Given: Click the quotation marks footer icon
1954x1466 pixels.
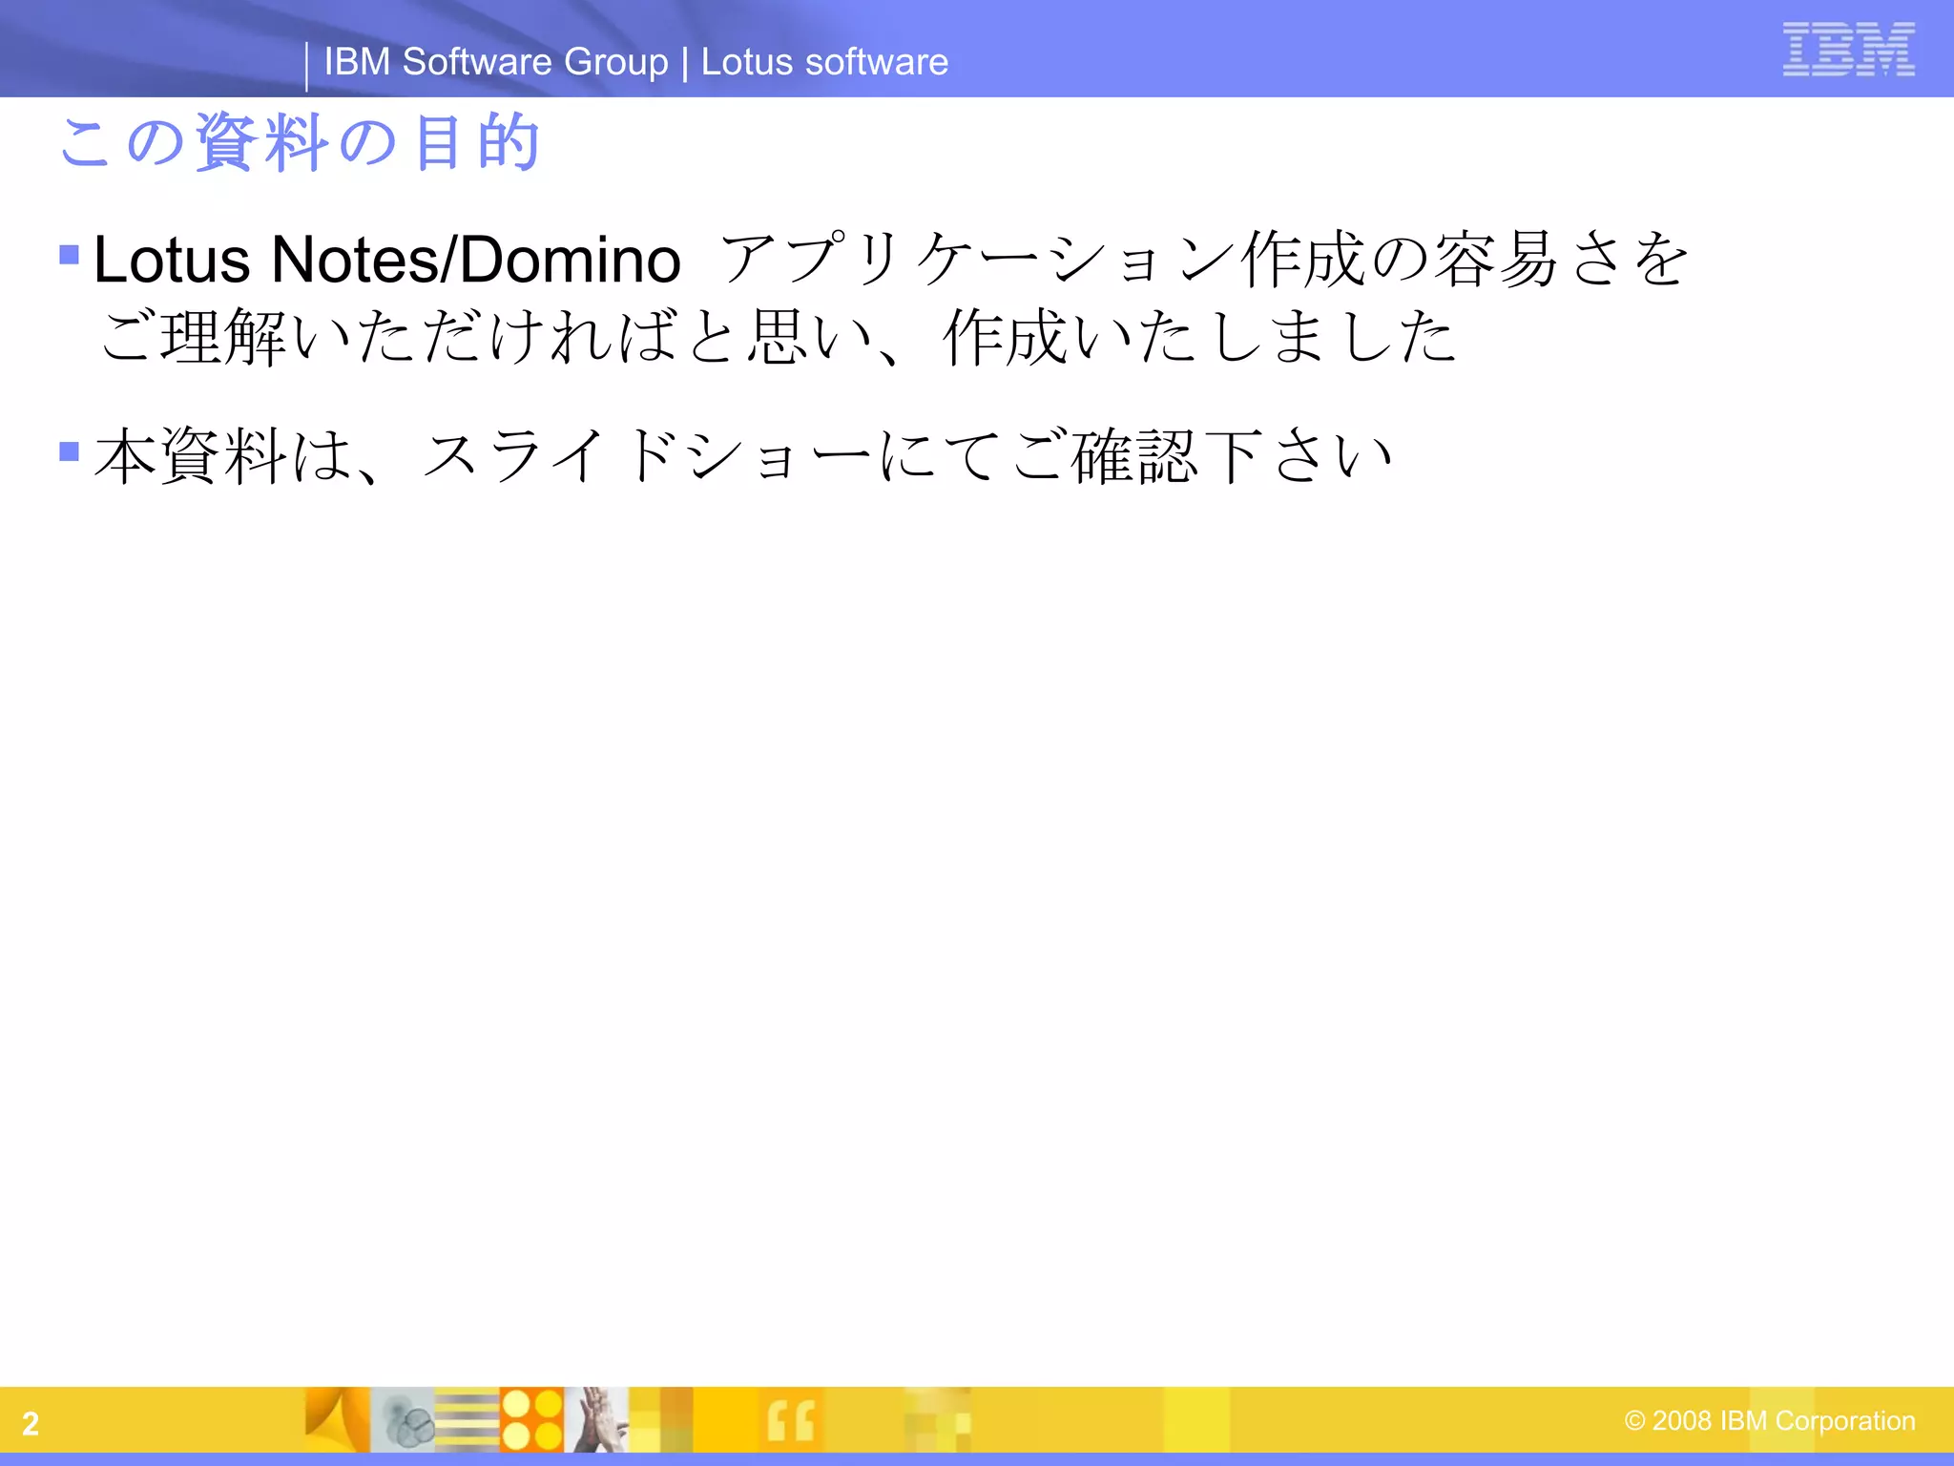Looking at the screenshot, I should click(x=791, y=1420).
